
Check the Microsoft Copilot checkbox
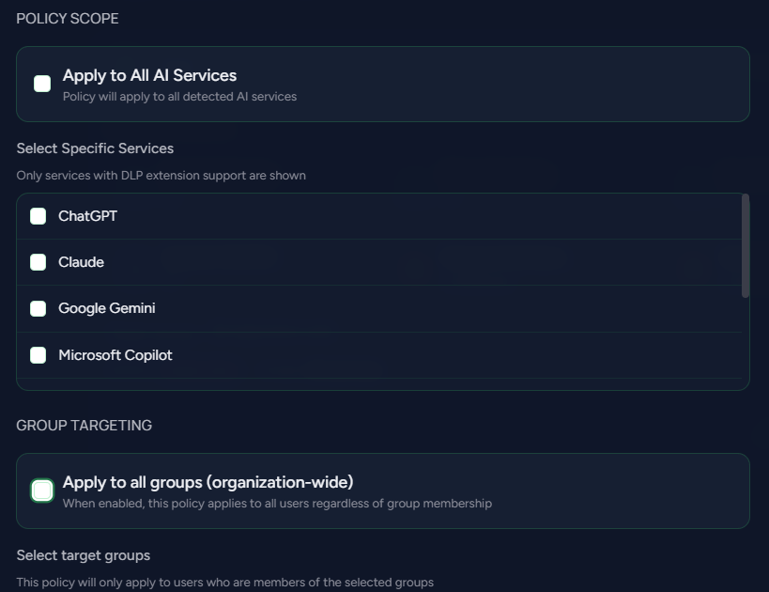(38, 355)
